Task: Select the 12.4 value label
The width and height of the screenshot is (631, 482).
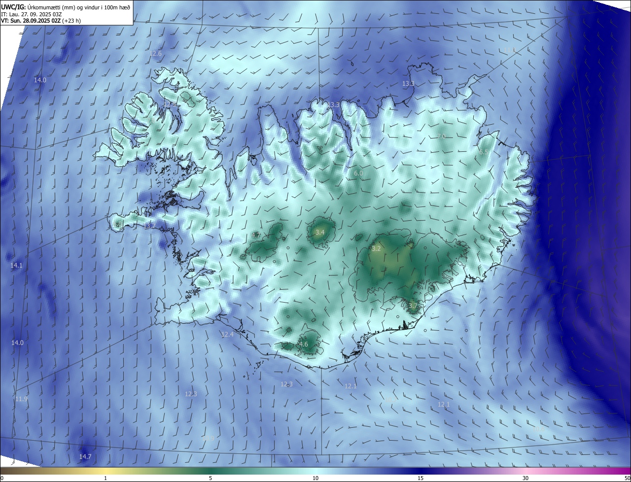Action: coord(227,334)
